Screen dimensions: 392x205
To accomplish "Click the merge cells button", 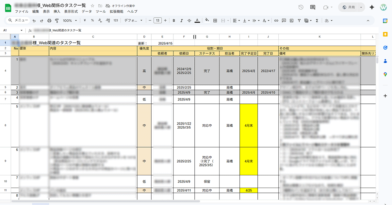I will coord(223,20).
